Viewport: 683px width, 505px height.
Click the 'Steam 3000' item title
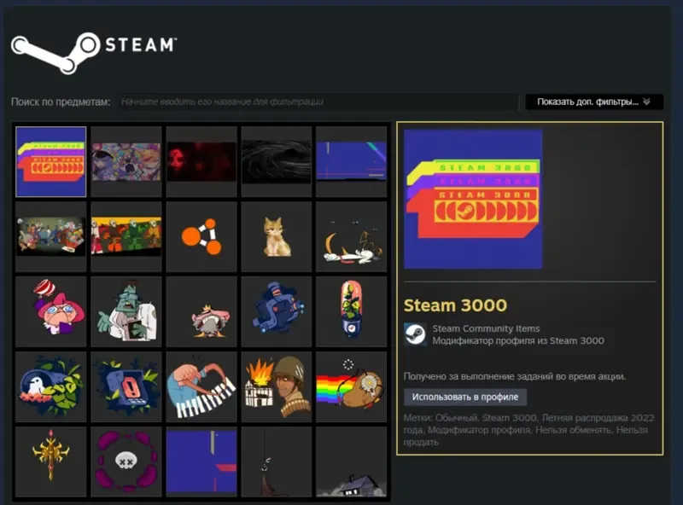coord(455,305)
